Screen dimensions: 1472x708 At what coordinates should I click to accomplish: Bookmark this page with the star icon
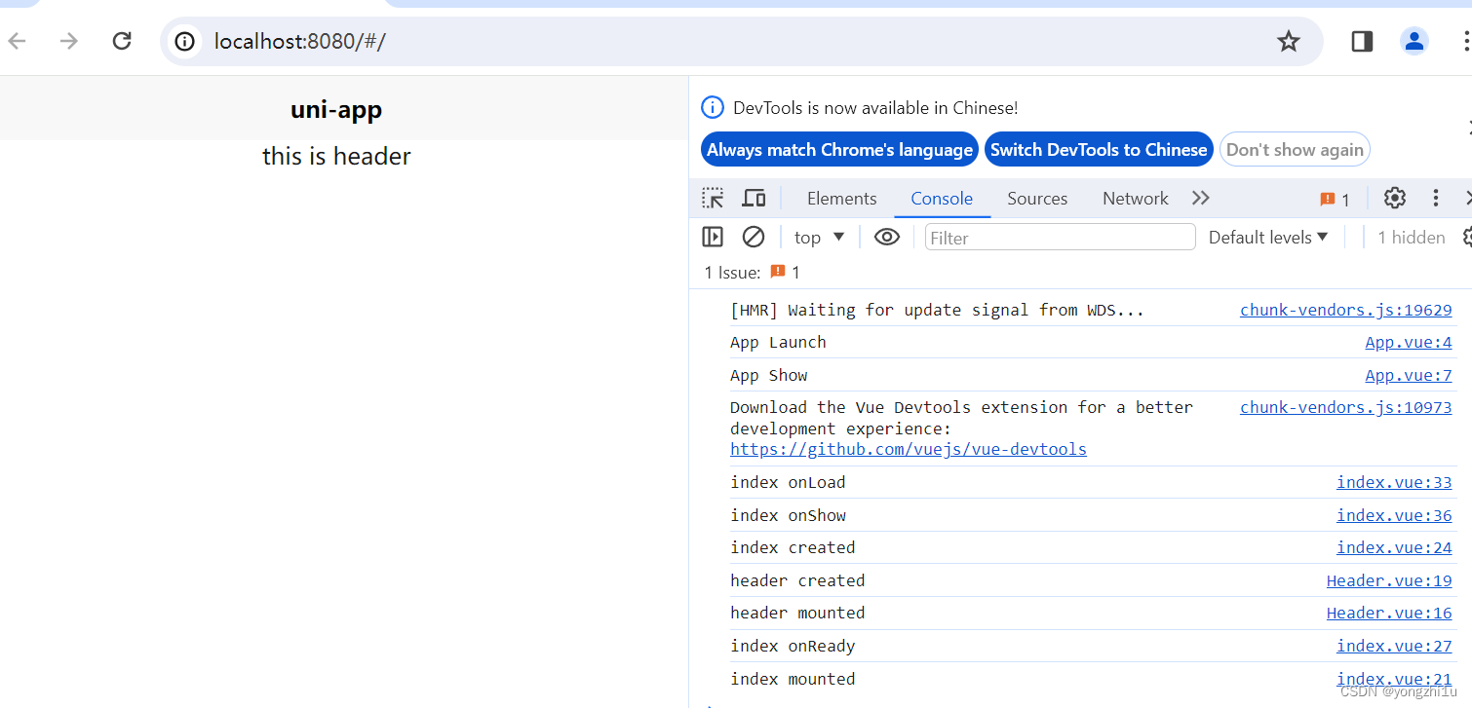tap(1289, 41)
